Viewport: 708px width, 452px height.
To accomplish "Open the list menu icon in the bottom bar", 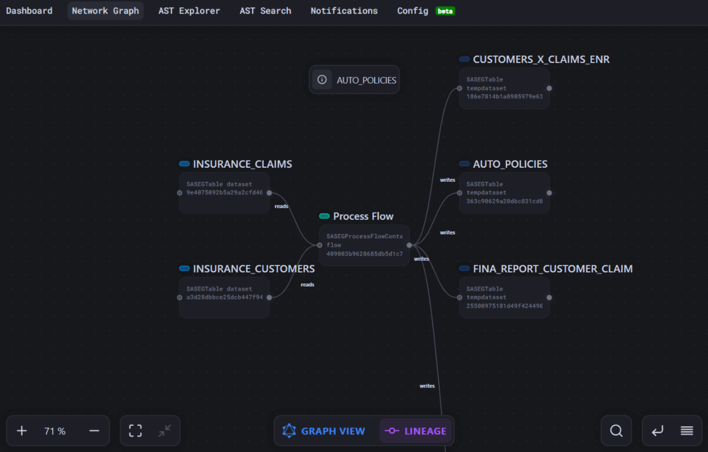I will (x=687, y=431).
